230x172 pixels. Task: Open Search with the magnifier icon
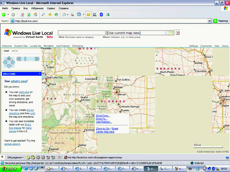pyautogui.click(x=43, y=15)
